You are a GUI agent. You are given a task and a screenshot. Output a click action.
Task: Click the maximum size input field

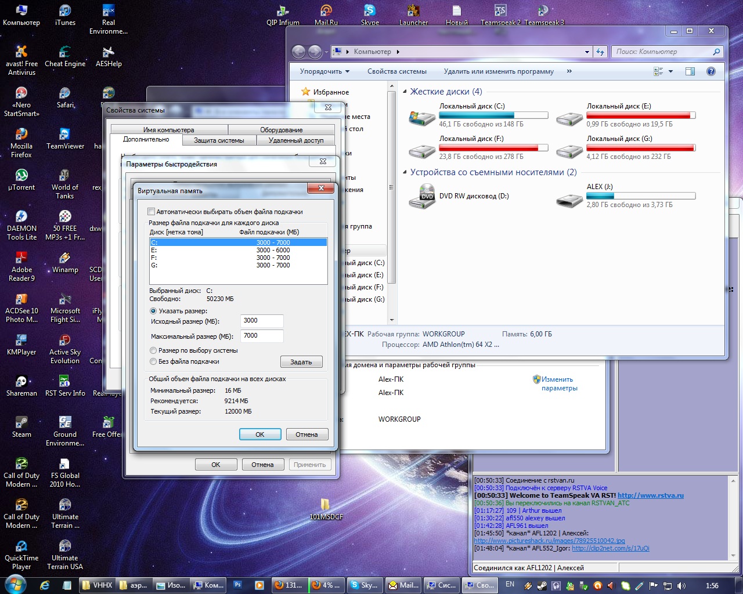(x=262, y=336)
